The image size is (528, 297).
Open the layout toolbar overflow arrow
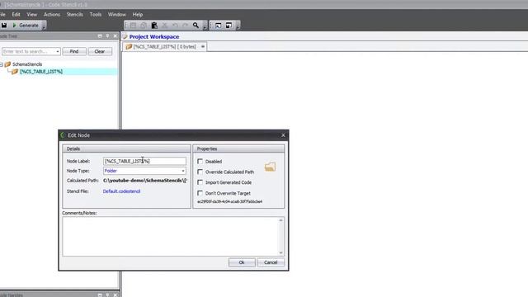tap(238, 26)
